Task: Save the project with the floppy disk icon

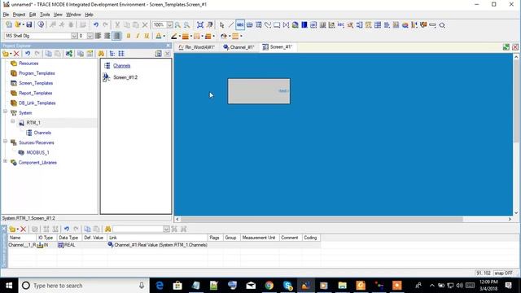Action: [29, 24]
